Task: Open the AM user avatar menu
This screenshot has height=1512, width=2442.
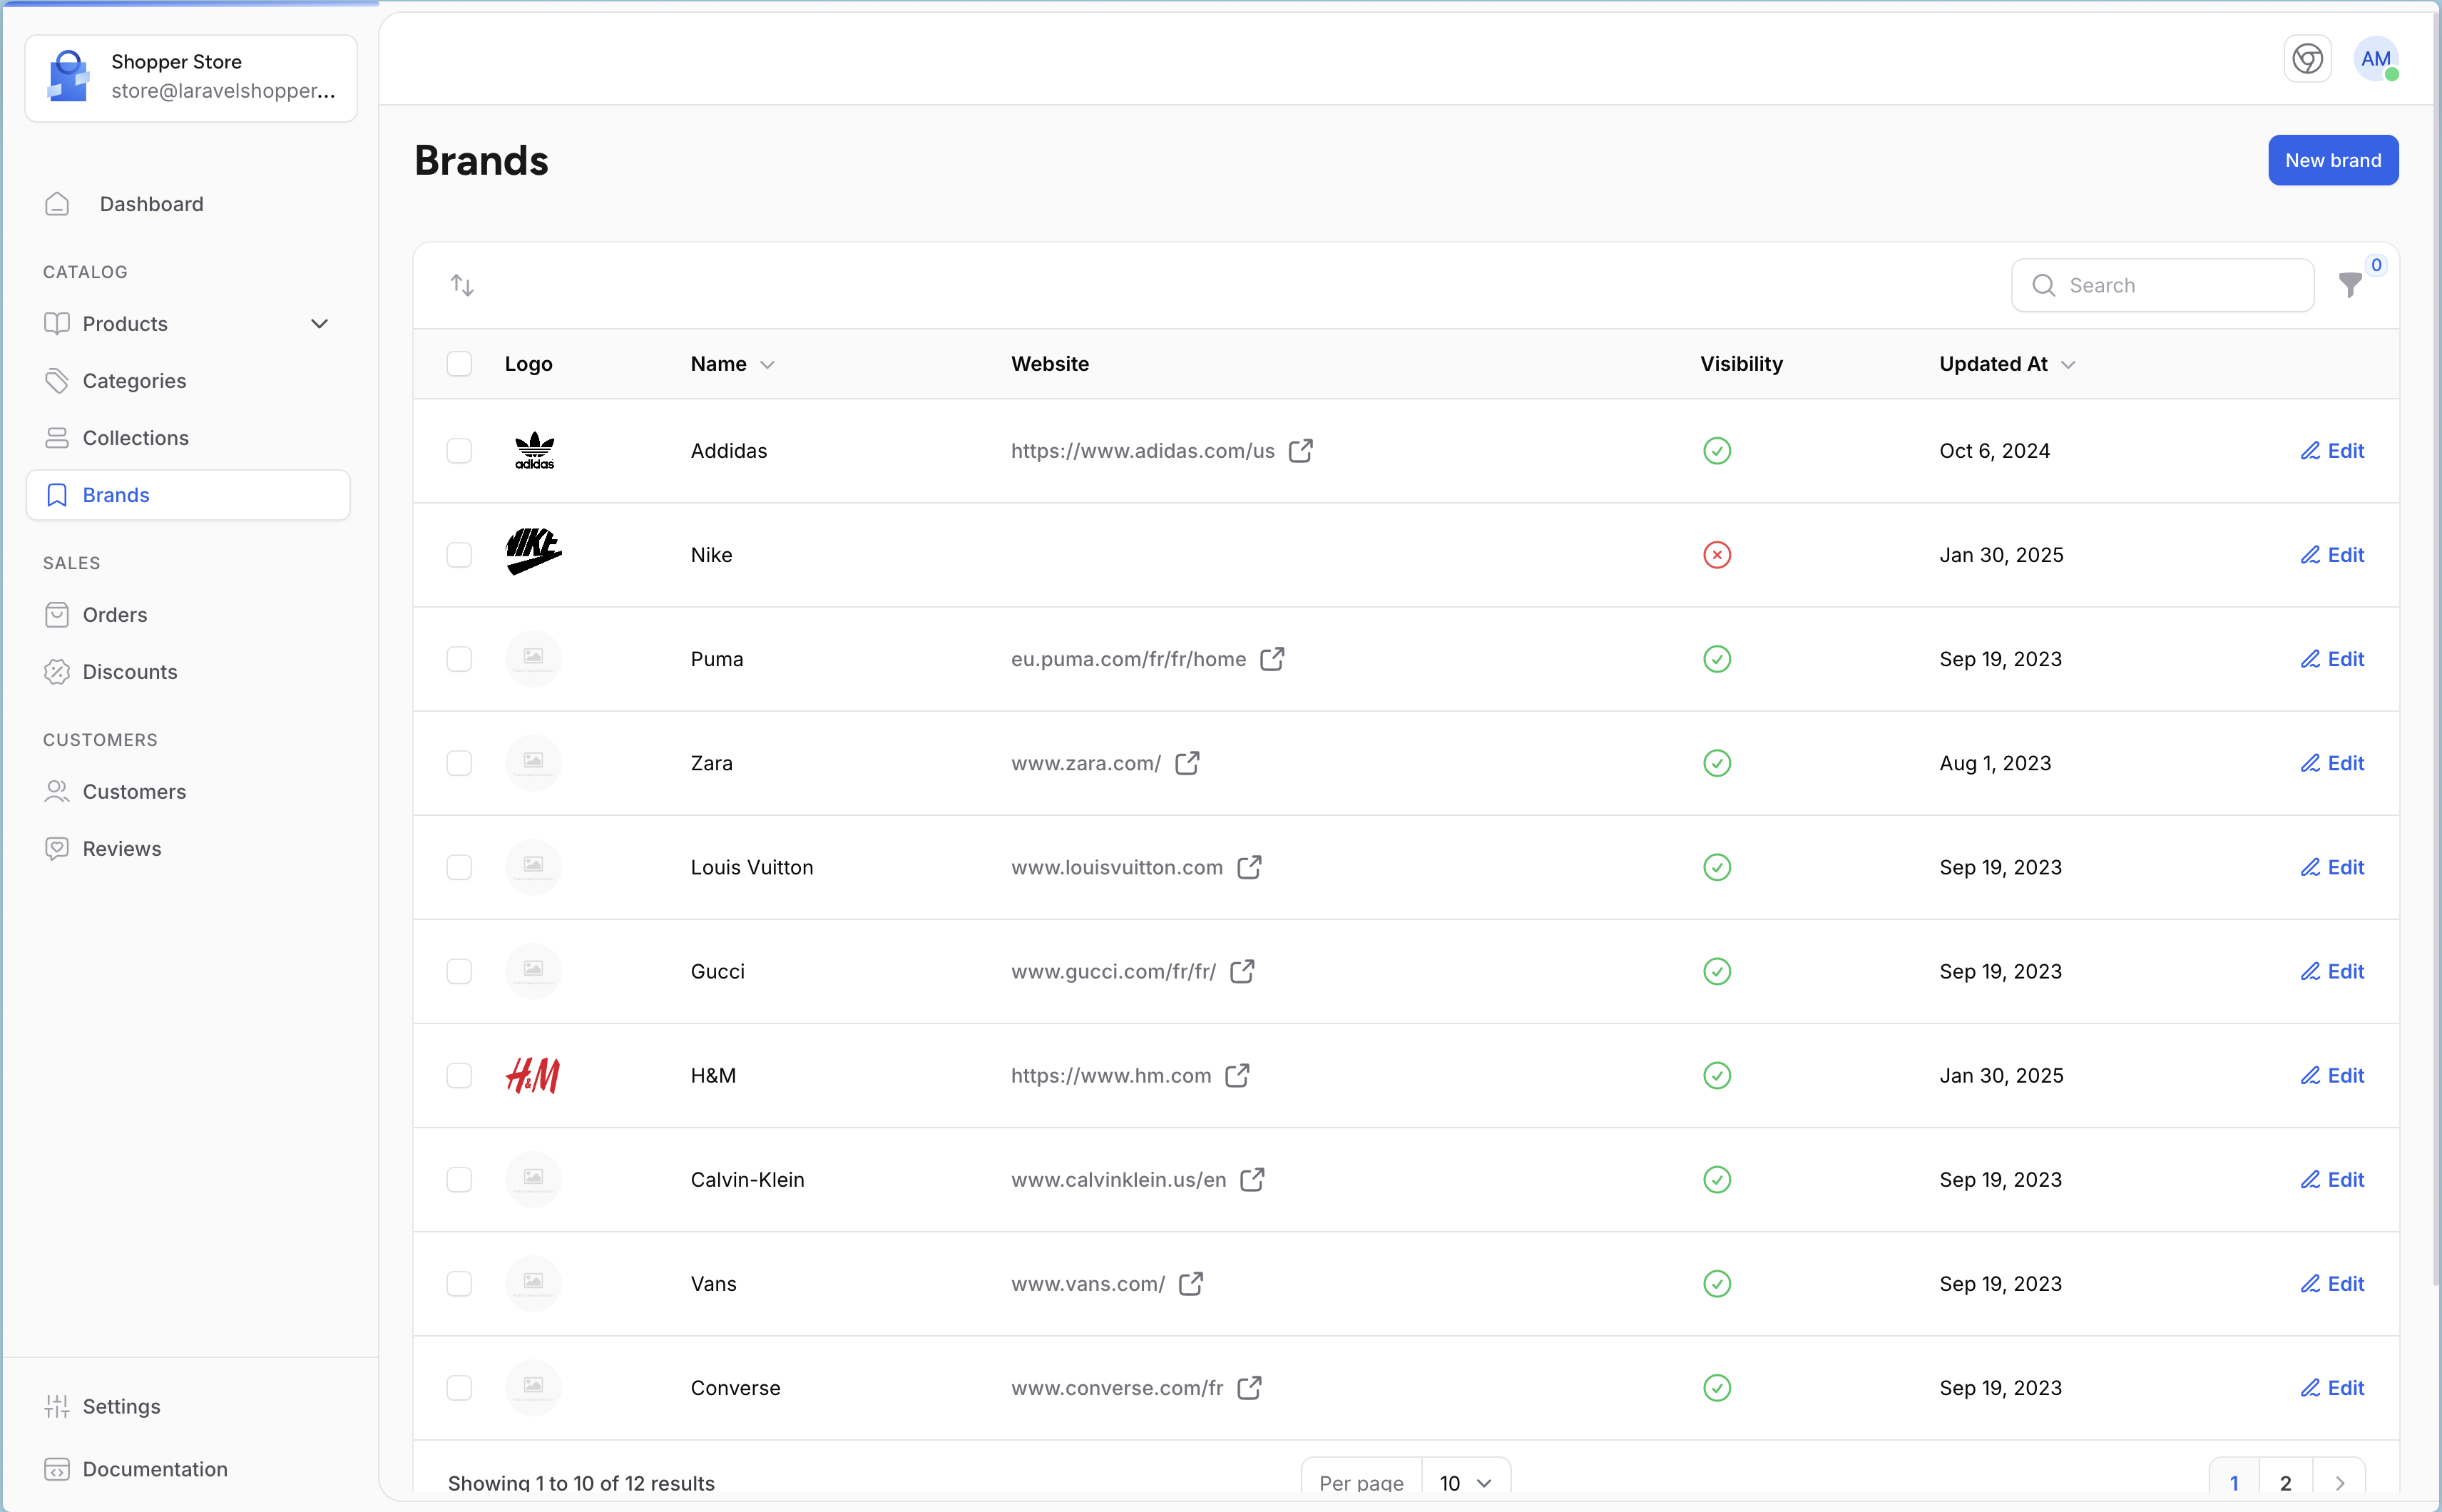Action: click(2375, 59)
